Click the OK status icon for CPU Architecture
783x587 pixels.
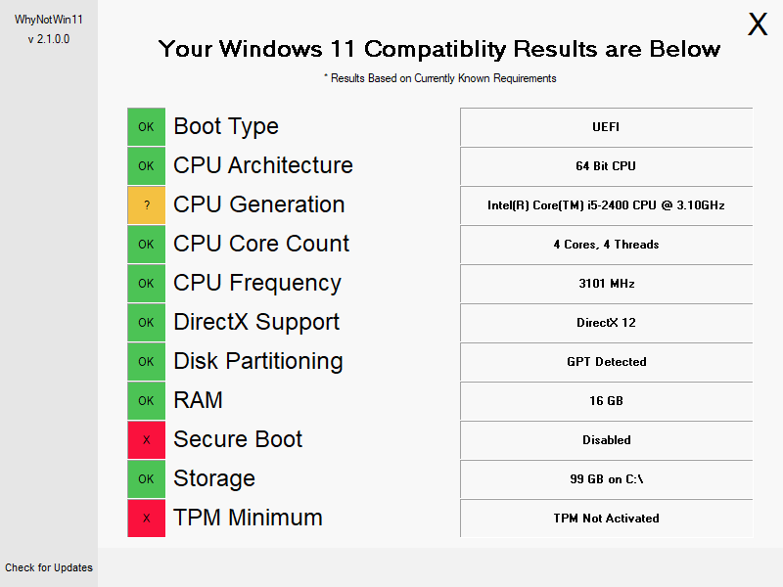tap(146, 165)
